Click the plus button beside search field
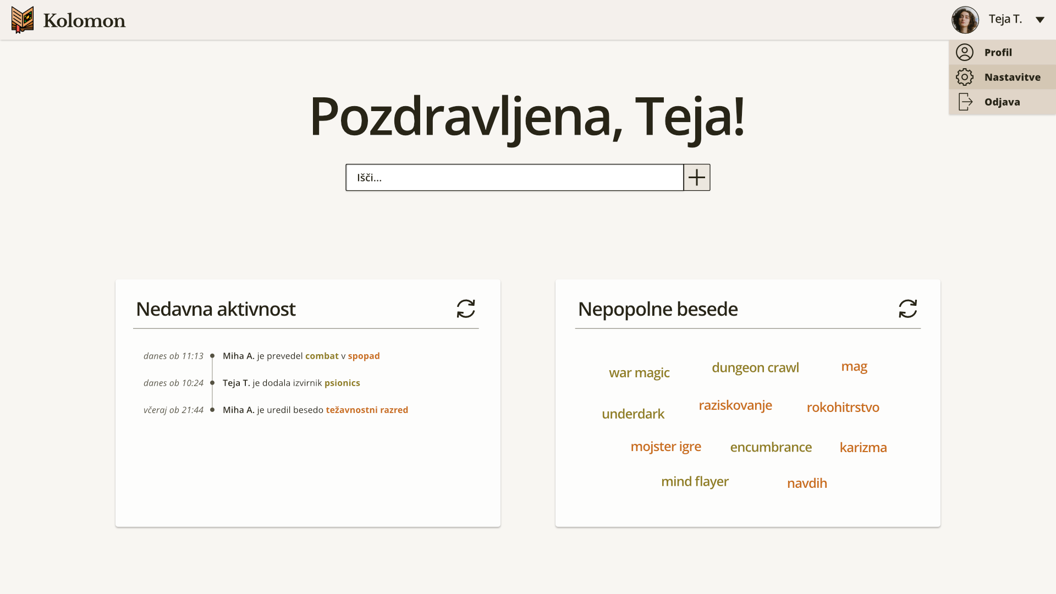Viewport: 1056px width, 594px height. coord(696,178)
